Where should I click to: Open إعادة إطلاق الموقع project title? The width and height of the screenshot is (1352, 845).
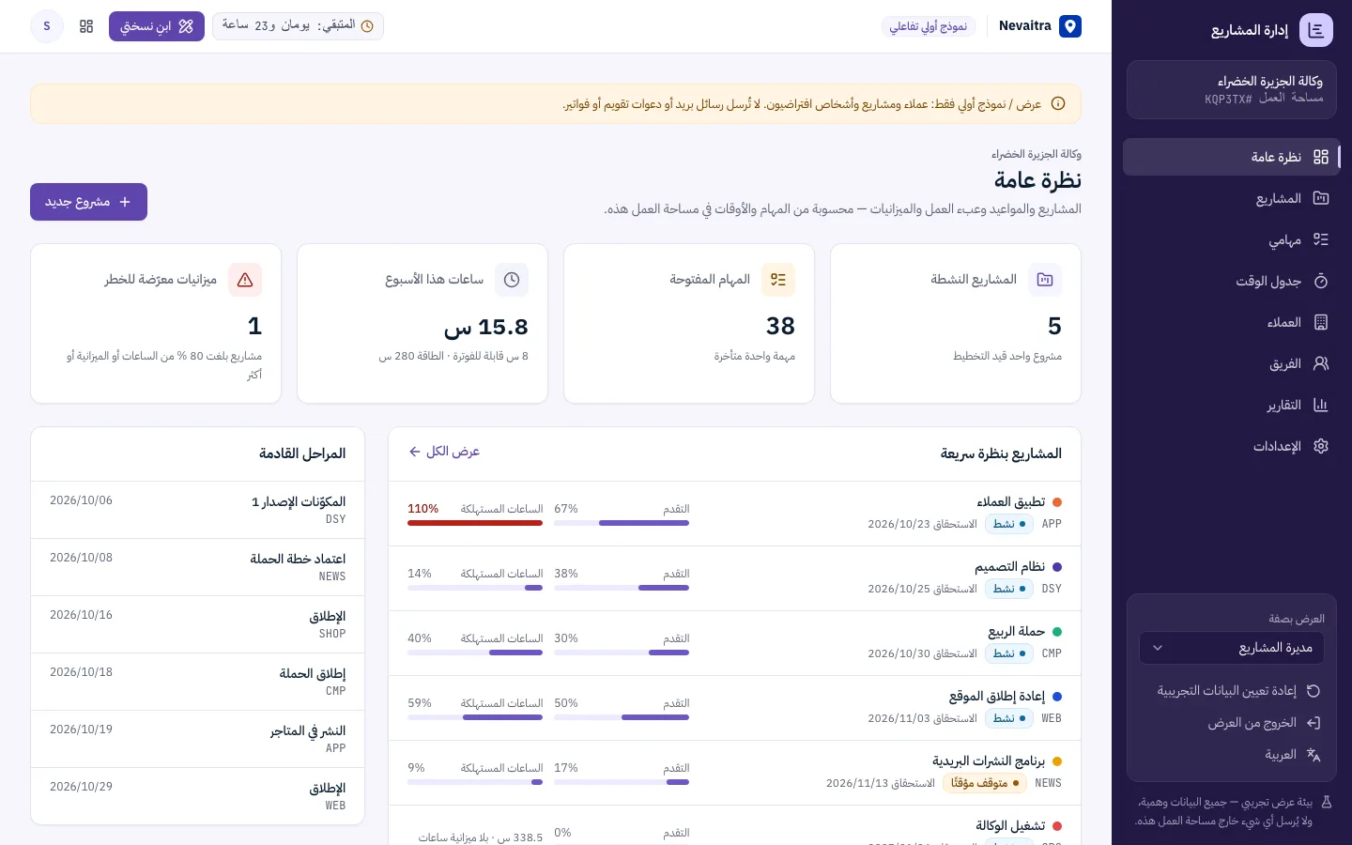[x=997, y=697]
